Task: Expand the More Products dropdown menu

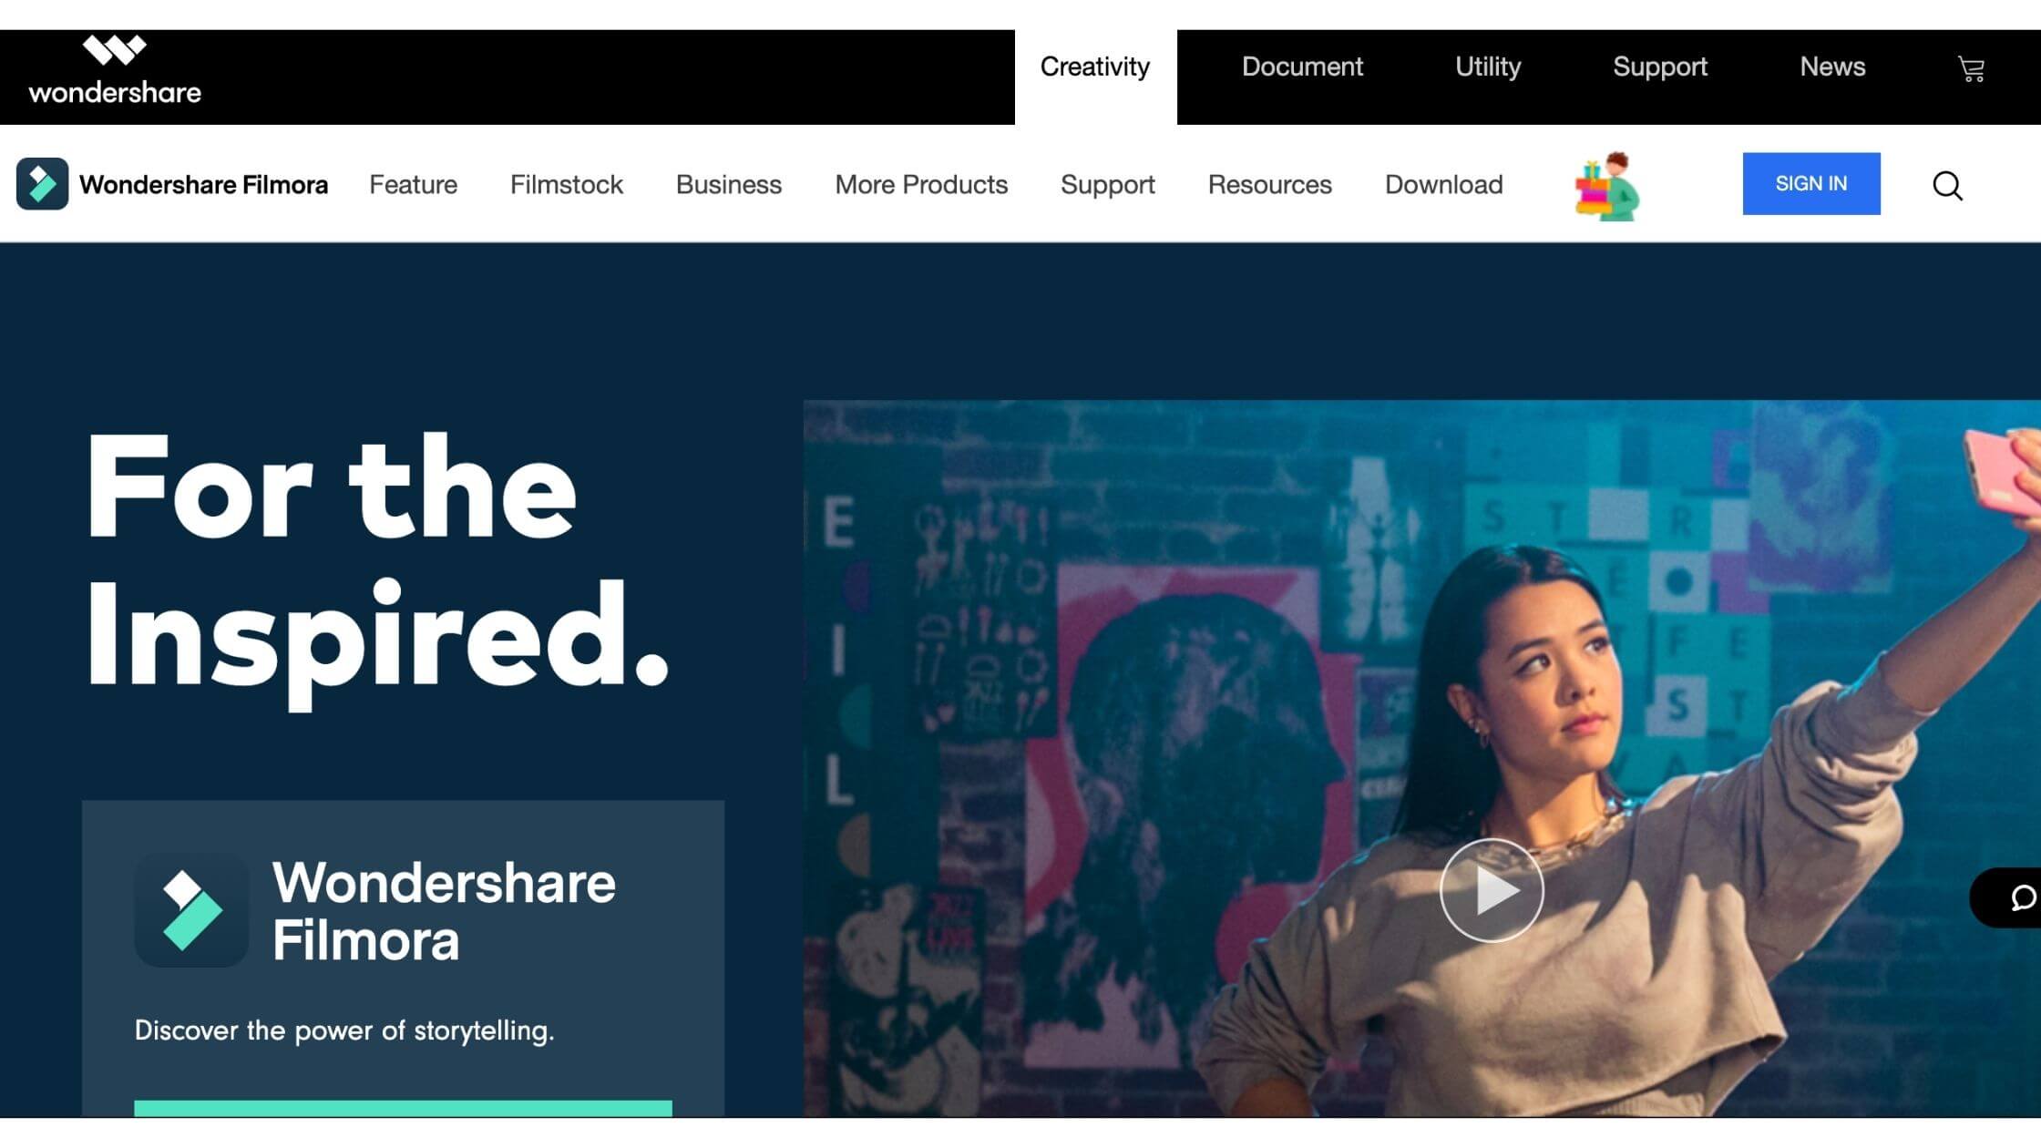Action: [921, 184]
